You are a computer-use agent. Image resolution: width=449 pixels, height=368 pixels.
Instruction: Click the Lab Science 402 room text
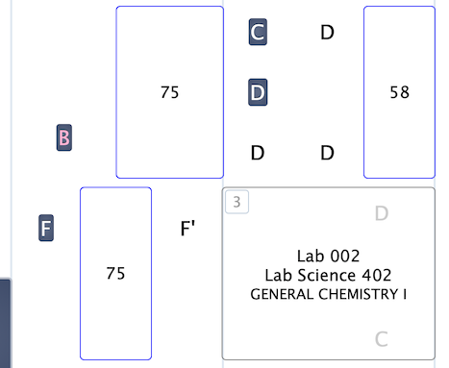[328, 275]
